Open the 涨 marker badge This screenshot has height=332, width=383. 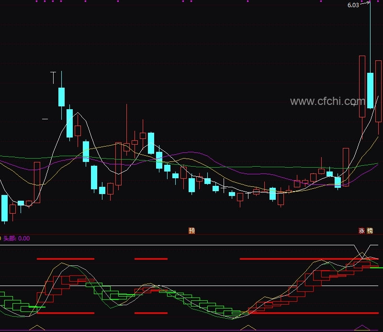point(361,230)
